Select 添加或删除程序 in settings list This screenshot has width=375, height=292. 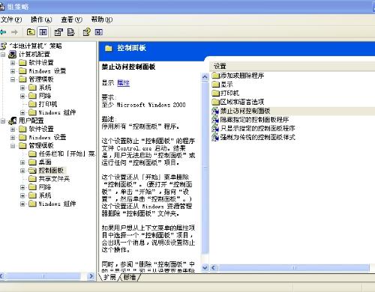coord(242,76)
